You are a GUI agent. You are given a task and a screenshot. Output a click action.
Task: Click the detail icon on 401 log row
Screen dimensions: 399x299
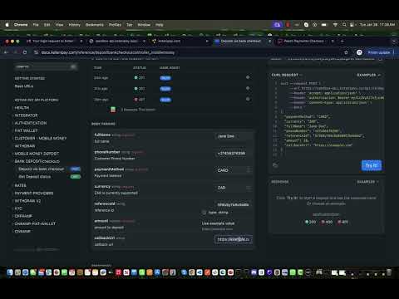pos(248,99)
